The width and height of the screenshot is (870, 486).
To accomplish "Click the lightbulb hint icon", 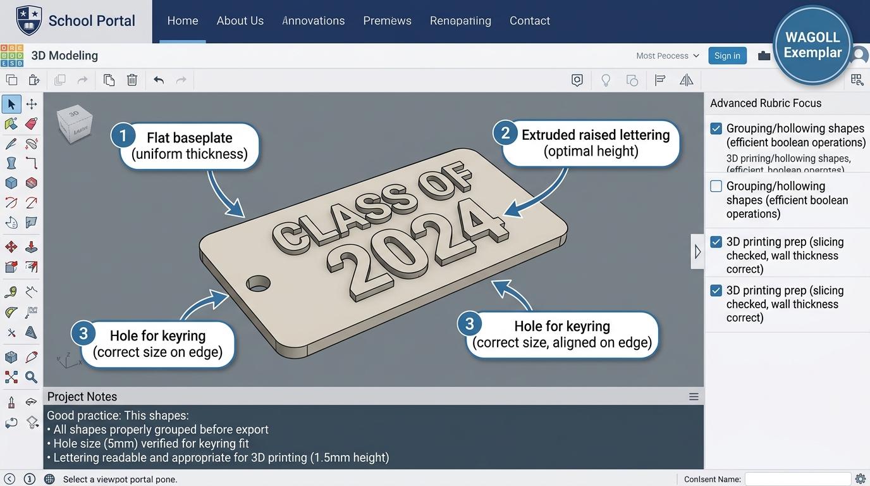I will click(x=606, y=80).
